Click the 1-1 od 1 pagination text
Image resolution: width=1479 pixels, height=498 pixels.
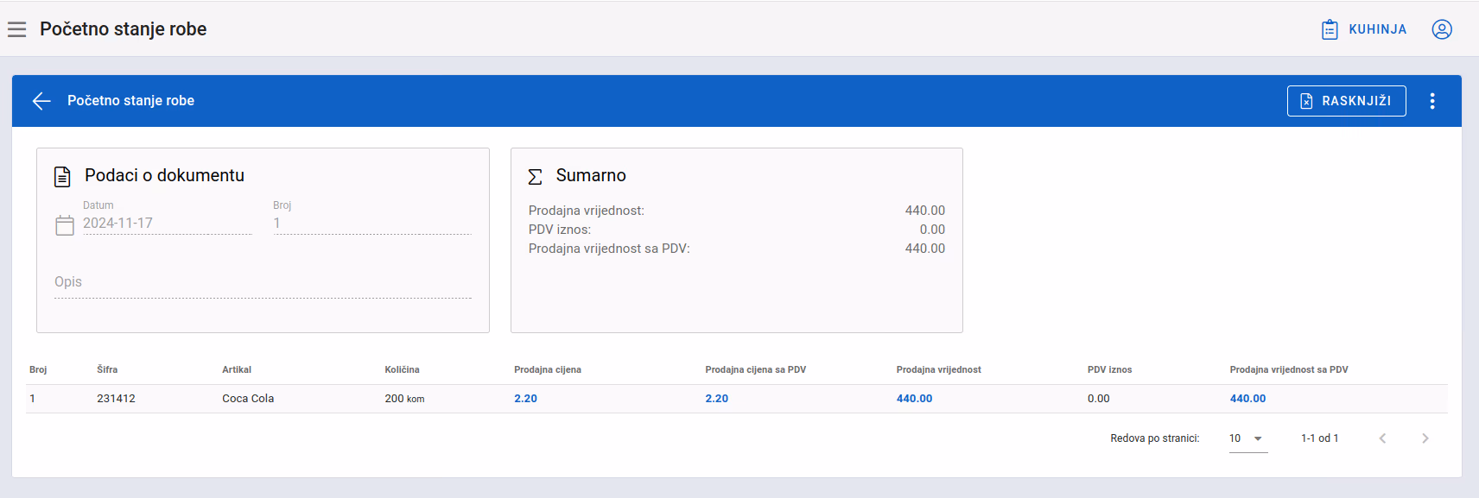tap(1319, 438)
